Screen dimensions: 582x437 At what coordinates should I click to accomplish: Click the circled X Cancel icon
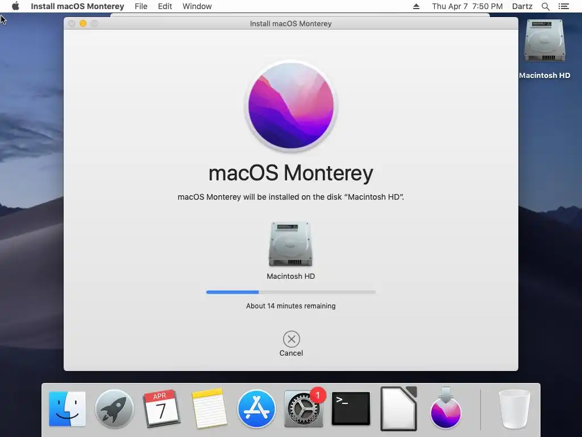292,339
